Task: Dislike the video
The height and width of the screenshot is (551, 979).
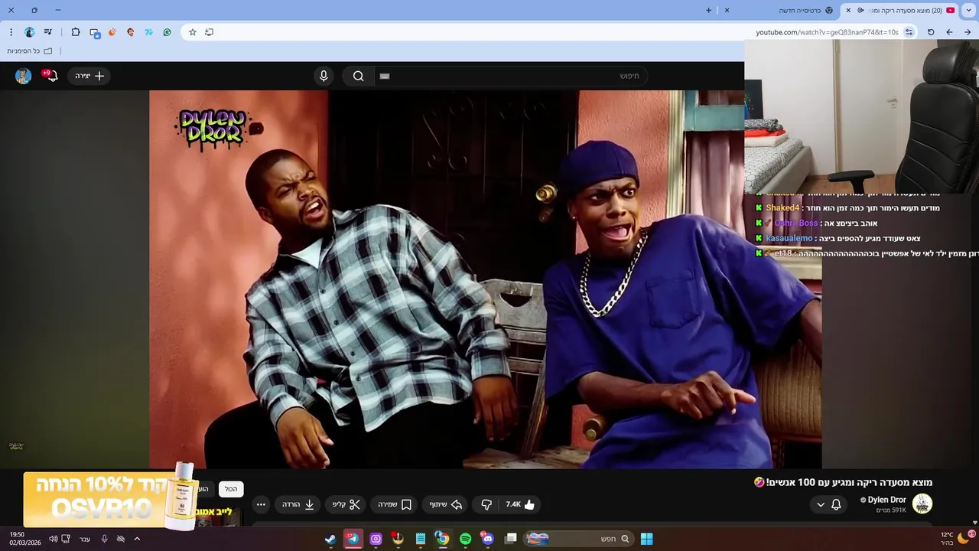Action: pos(486,504)
